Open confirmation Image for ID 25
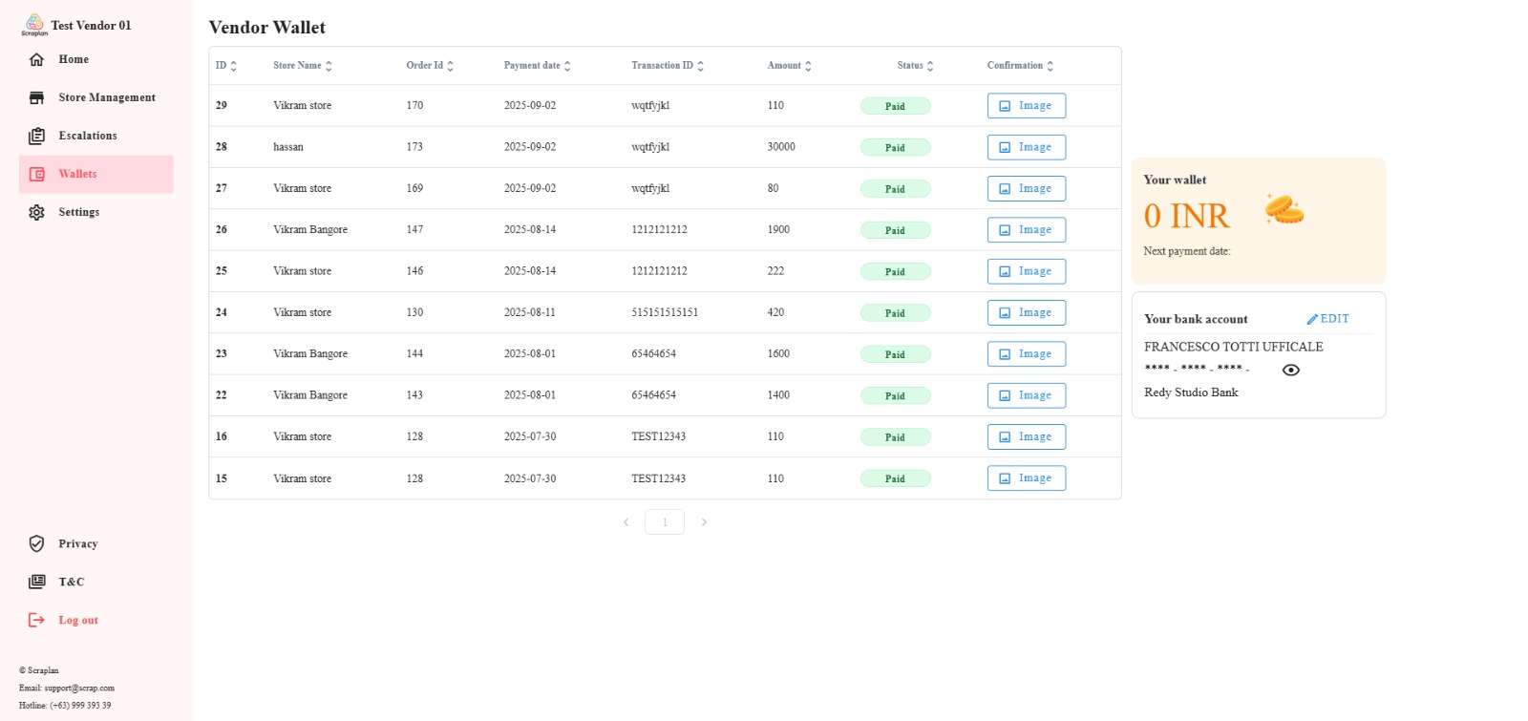The image size is (1528, 721). coord(1027,271)
